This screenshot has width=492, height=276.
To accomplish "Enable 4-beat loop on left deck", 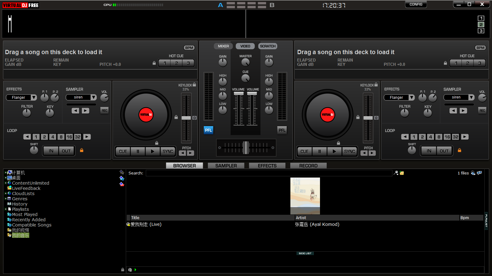I will pyautogui.click(x=53, y=137).
